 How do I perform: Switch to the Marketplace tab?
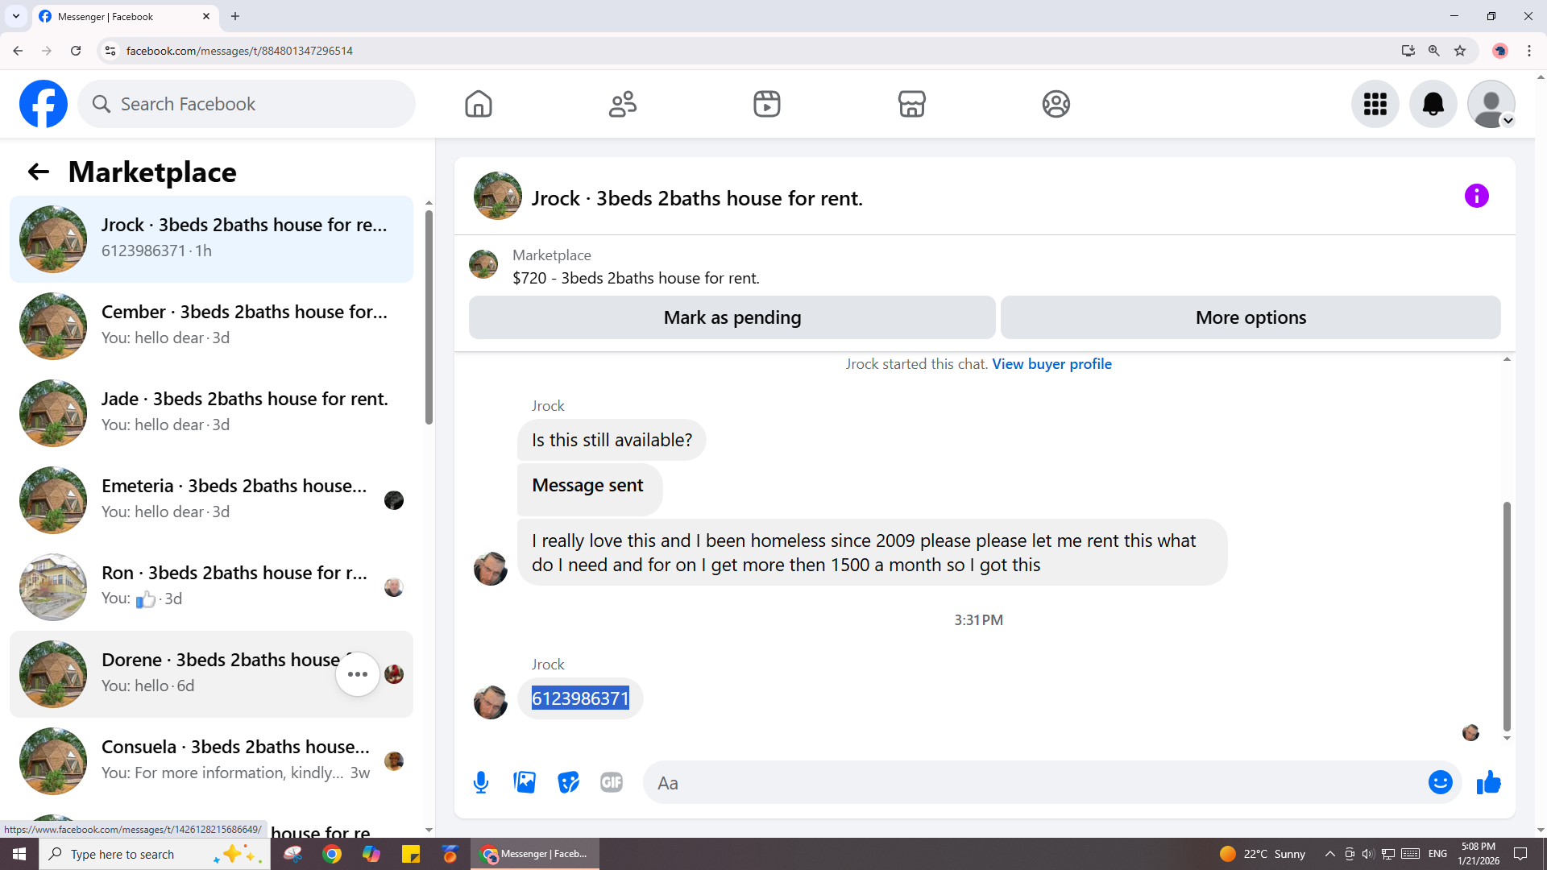pos(911,104)
